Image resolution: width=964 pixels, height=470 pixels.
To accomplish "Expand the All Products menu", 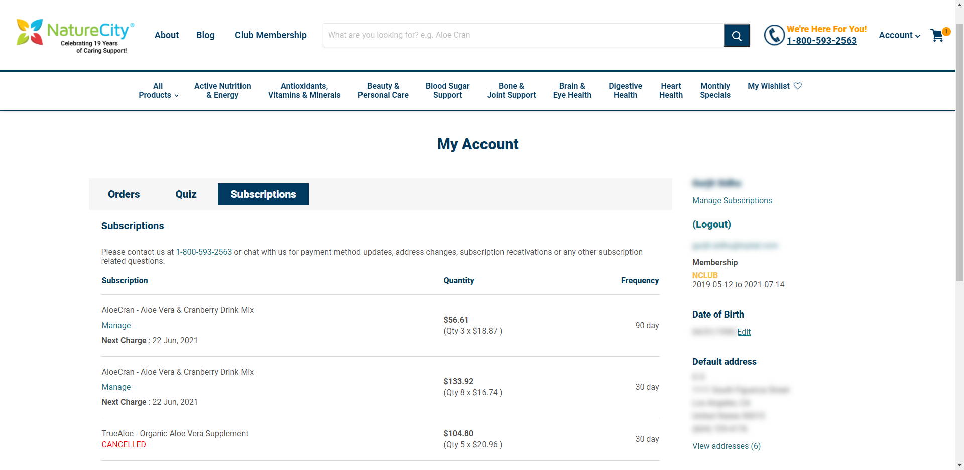I will 158,90.
